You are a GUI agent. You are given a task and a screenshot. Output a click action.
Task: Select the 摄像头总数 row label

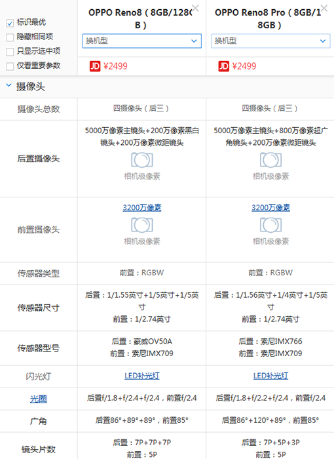pos(39,110)
